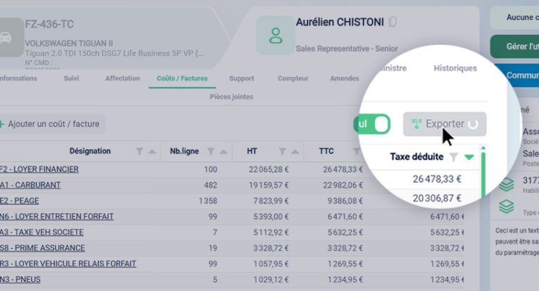Click the Gérer button on right

pyautogui.click(x=514, y=46)
